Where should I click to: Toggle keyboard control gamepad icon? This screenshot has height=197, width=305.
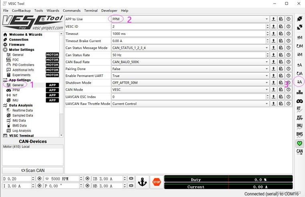click(x=299, y=101)
